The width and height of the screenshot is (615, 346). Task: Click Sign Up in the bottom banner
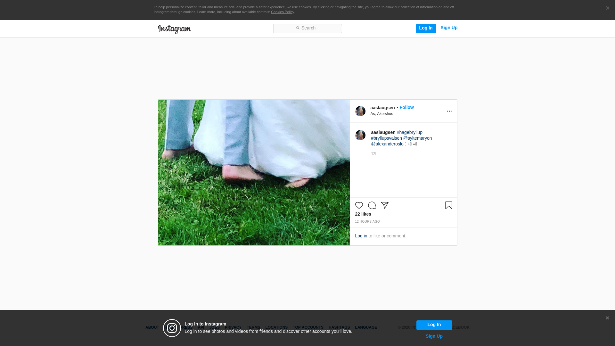pyautogui.click(x=434, y=336)
